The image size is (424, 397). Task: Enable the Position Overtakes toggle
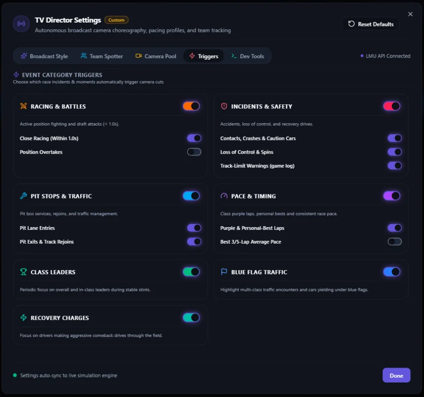194,152
